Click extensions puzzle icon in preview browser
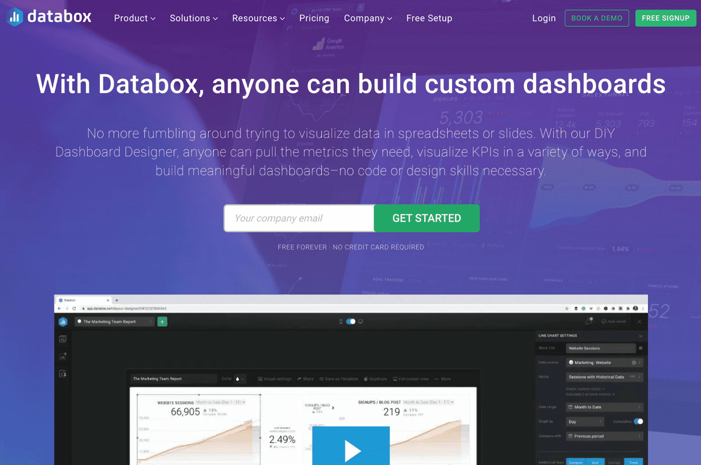This screenshot has height=465, width=701. (x=628, y=309)
